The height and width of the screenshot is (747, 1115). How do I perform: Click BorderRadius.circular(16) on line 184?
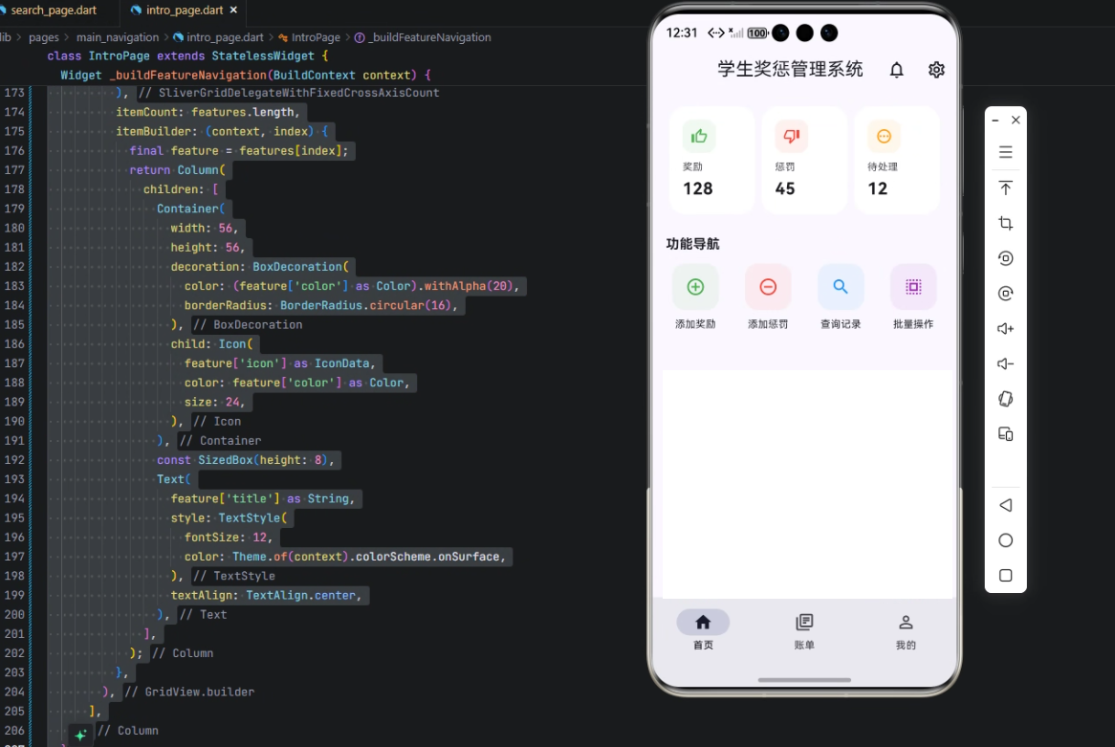pyautogui.click(x=365, y=305)
